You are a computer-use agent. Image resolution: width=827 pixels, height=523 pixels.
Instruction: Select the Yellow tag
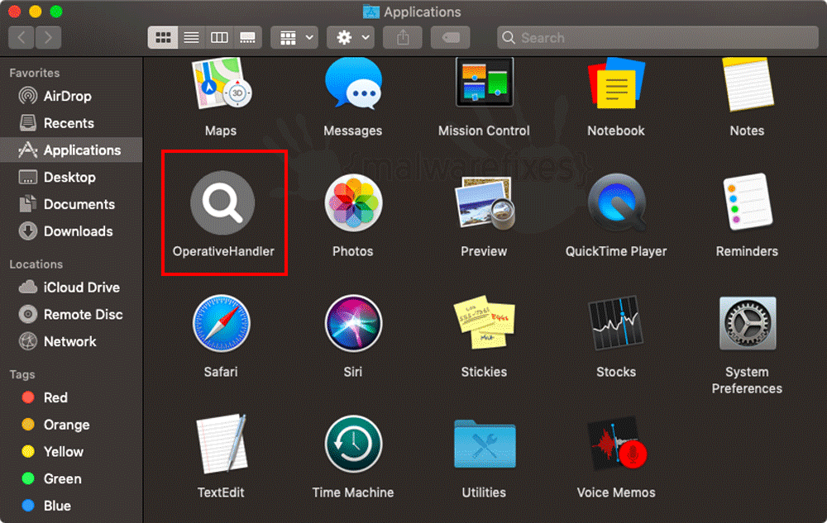click(x=71, y=452)
